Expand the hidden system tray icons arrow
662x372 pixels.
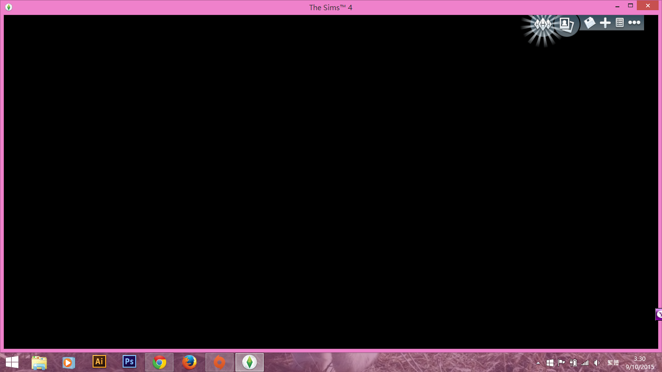[x=538, y=363]
